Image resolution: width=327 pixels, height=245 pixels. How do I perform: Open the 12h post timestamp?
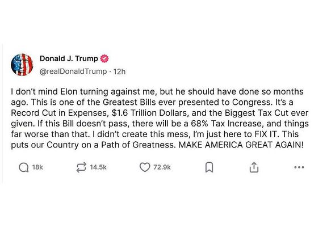tap(119, 71)
